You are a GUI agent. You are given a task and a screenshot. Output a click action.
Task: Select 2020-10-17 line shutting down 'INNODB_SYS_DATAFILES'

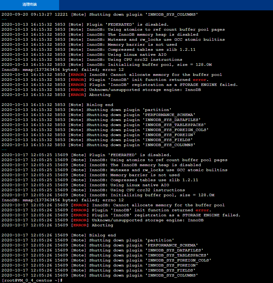(103, 250)
